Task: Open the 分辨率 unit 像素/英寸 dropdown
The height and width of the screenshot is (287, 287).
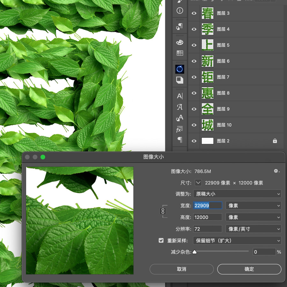Action: click(254, 229)
